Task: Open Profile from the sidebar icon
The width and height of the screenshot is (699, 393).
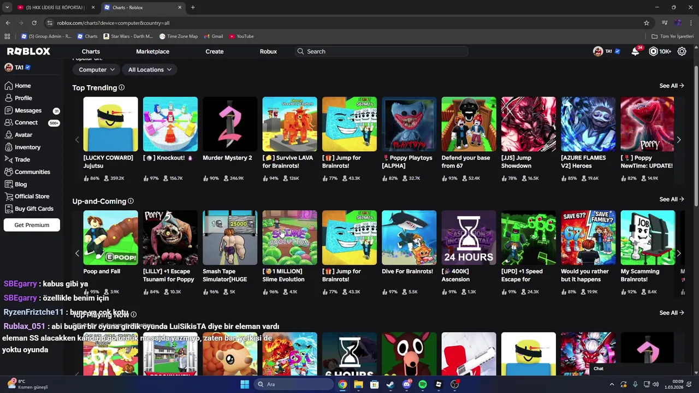Action: tap(8, 98)
